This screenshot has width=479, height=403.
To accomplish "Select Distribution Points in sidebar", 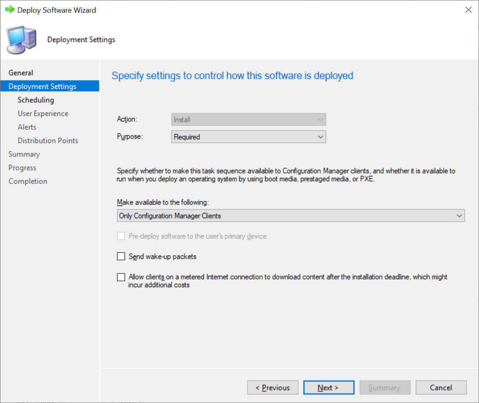I will click(48, 140).
